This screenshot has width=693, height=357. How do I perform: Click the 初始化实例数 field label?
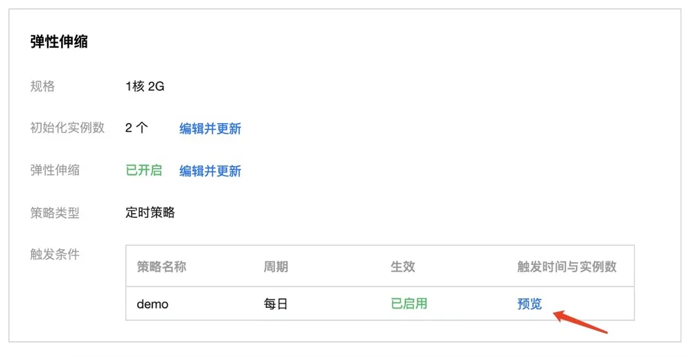pyautogui.click(x=67, y=127)
